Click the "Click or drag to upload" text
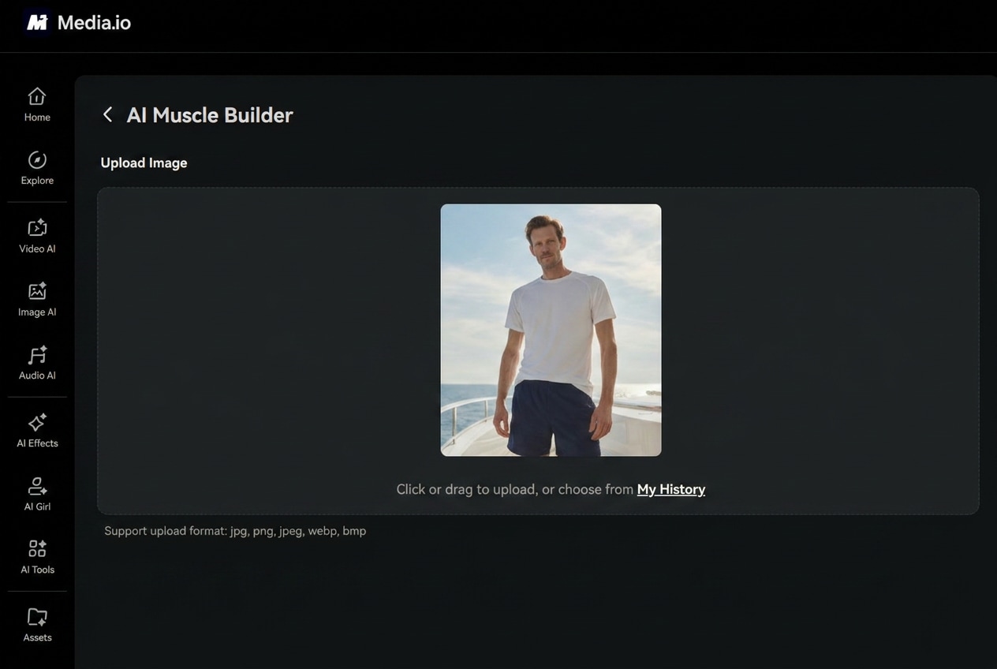This screenshot has height=669, width=997. (x=466, y=489)
